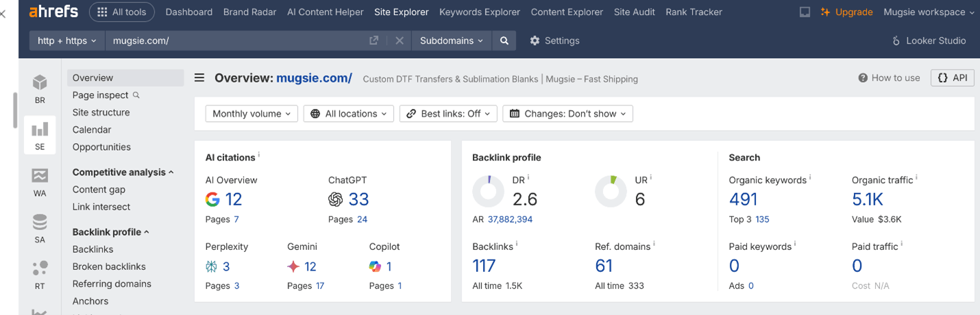
Task: Clear the URL field with the X icon
Action: [x=400, y=40]
